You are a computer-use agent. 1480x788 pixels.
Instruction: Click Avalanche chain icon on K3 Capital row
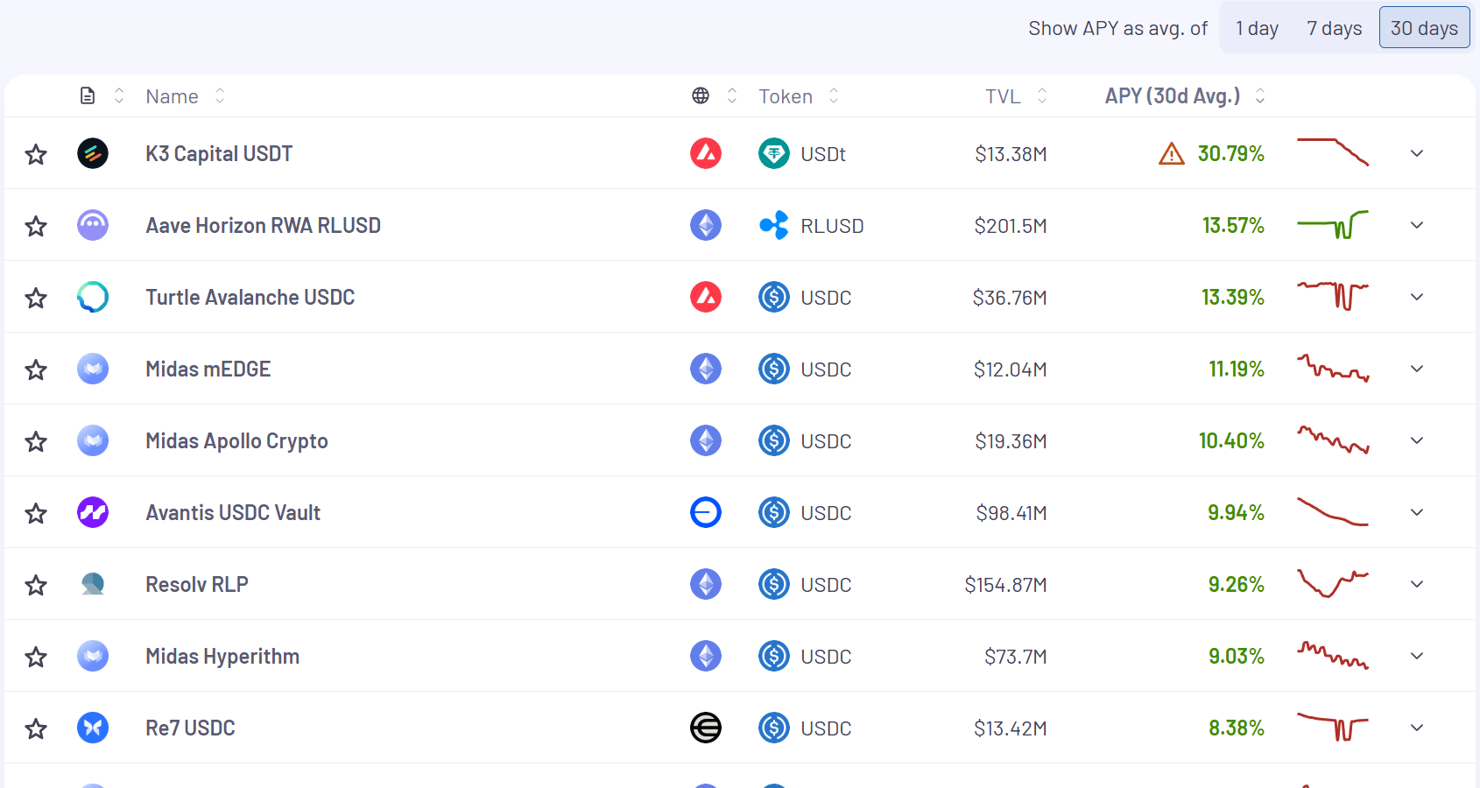pyautogui.click(x=706, y=154)
